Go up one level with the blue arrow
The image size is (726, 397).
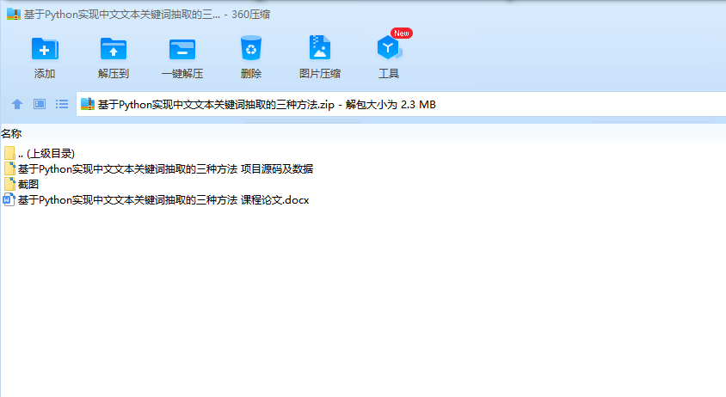17,104
